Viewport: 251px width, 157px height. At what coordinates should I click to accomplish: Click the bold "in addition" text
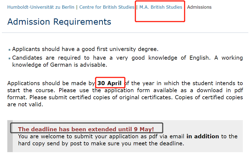click(203, 136)
